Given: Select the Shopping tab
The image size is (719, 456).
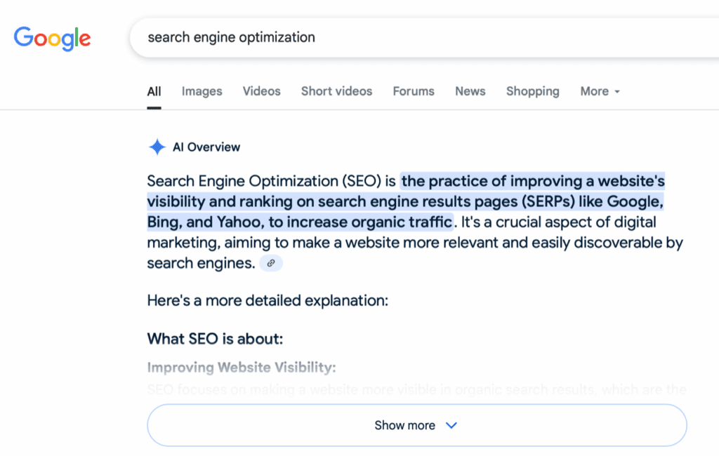Looking at the screenshot, I should point(532,91).
